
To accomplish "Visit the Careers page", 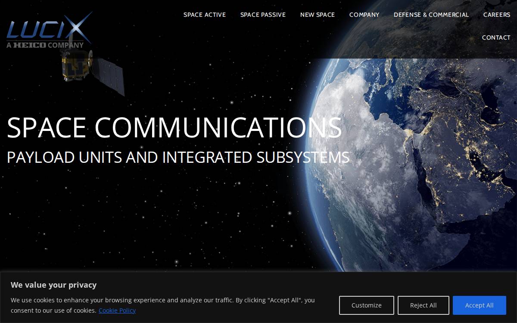I will click(x=497, y=15).
